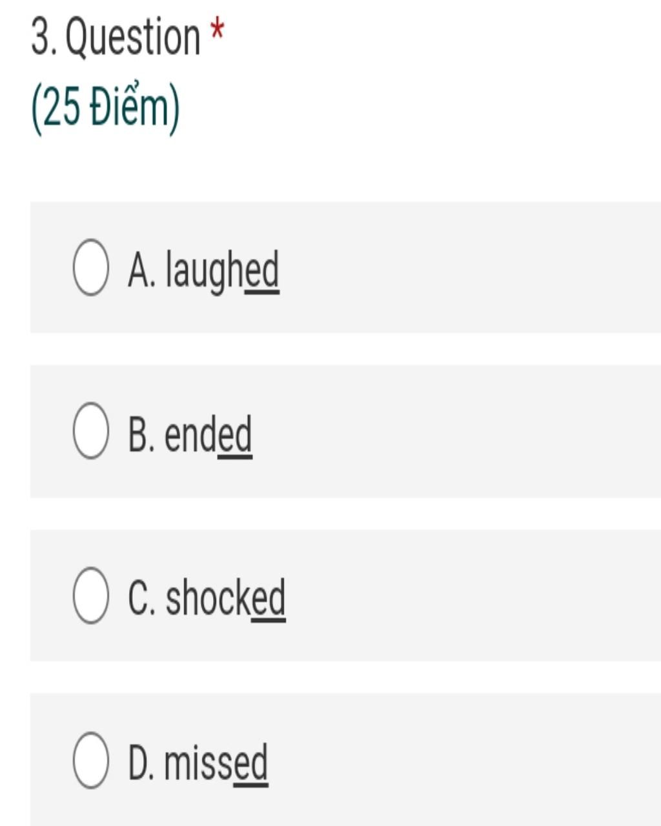The image size is (661, 826).
Task: Pick the D. missed radio button
Action: (x=90, y=760)
